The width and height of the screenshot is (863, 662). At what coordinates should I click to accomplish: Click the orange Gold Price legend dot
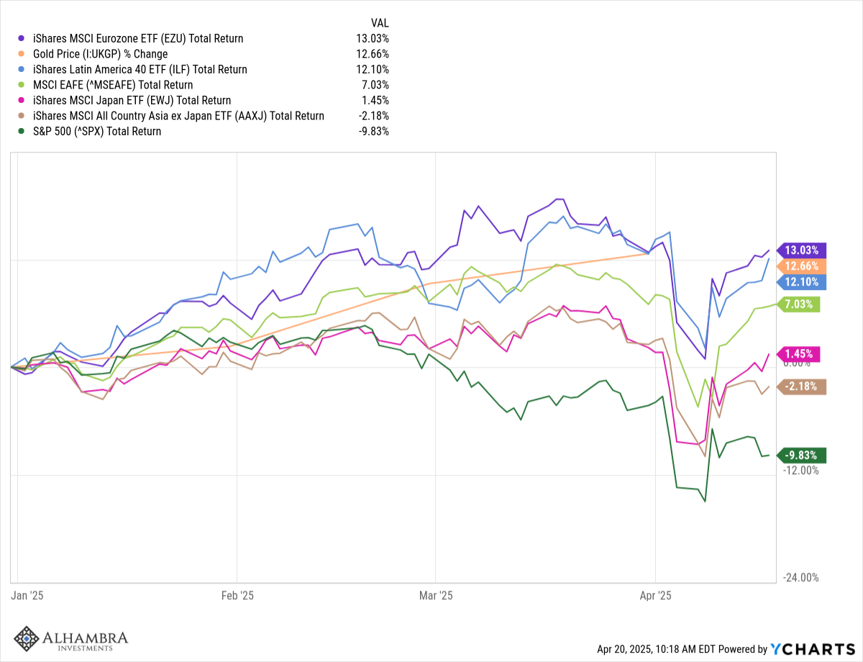(22, 55)
